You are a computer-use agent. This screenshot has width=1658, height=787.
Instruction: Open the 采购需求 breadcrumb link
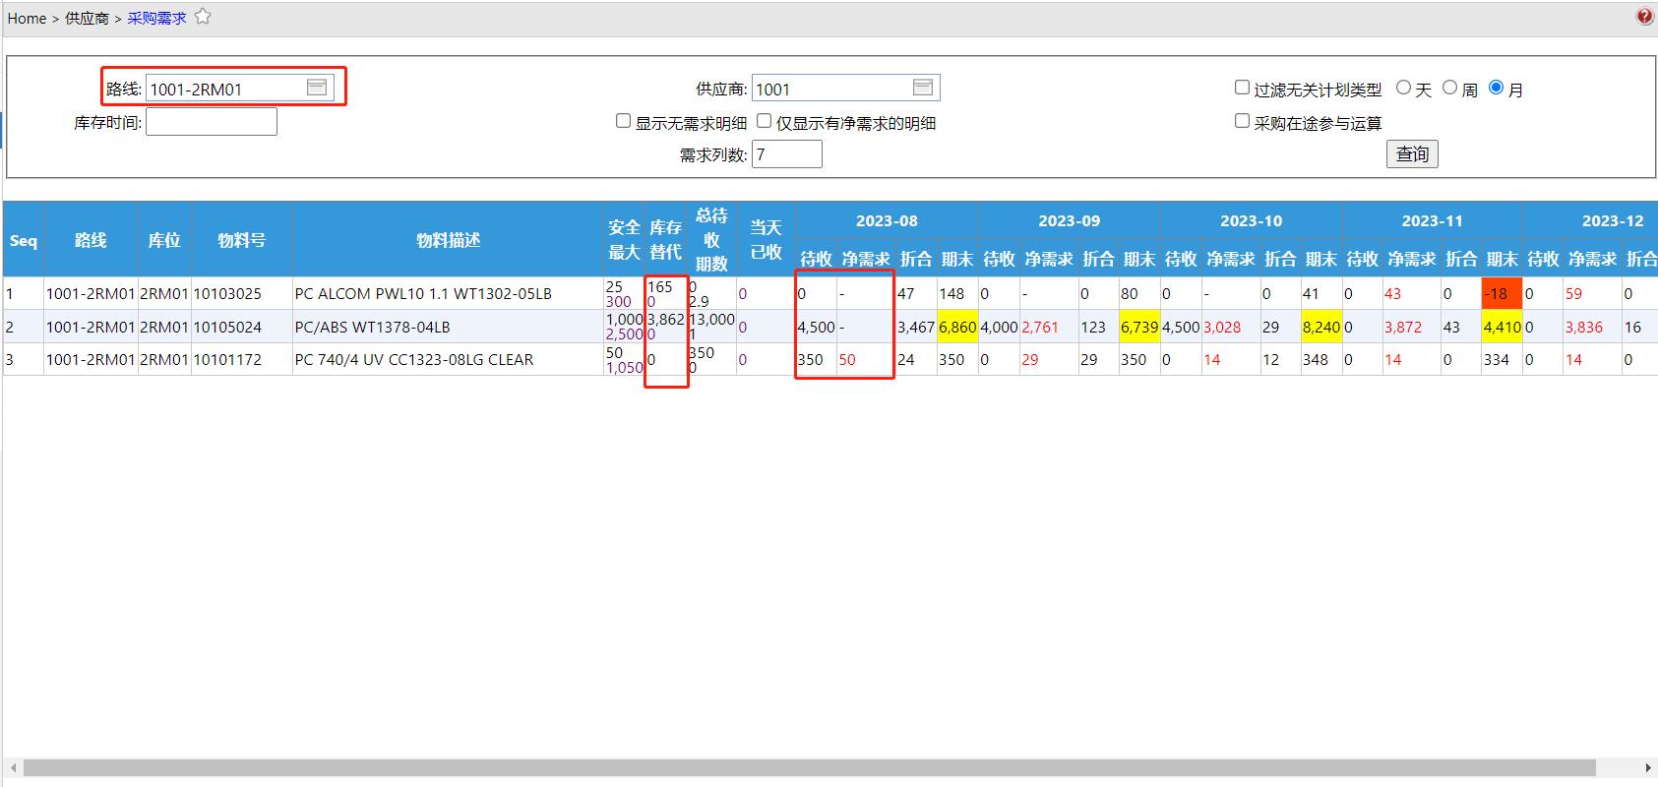[156, 18]
